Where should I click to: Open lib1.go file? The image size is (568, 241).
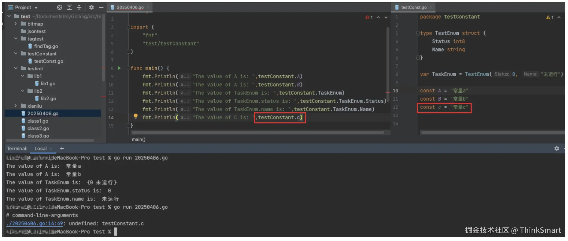[x=48, y=84]
